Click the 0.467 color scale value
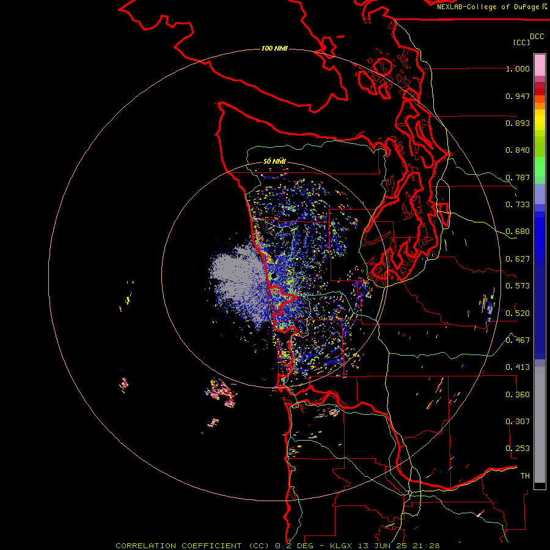This screenshot has width=550, height=550. 518,340
